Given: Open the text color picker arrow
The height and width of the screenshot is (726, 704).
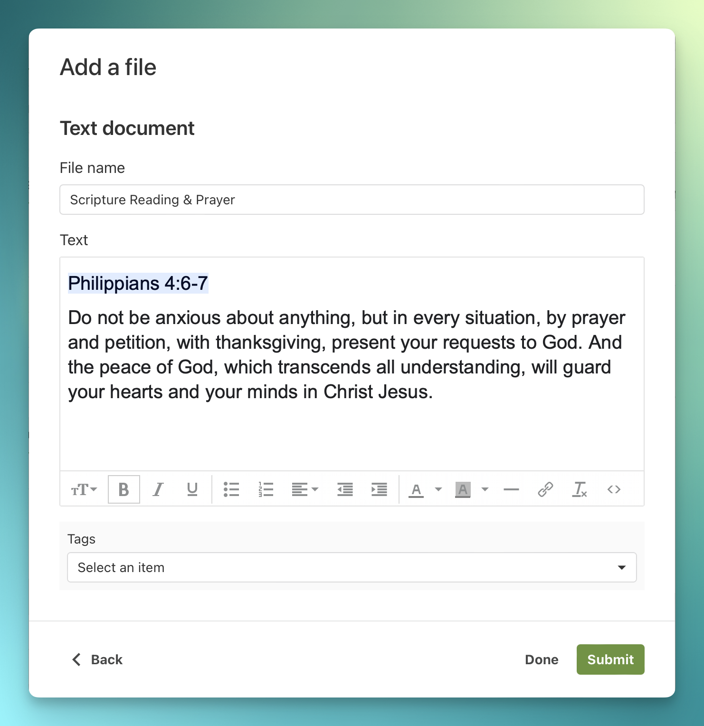Looking at the screenshot, I should tap(438, 489).
